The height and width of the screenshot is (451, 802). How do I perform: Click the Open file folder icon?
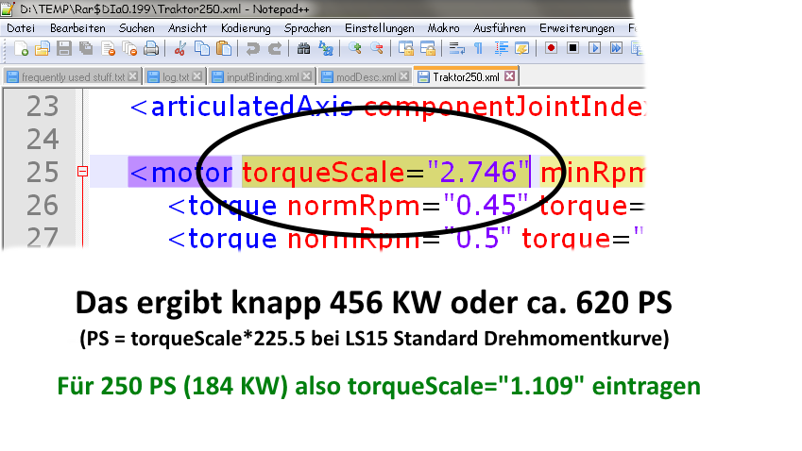(x=42, y=48)
